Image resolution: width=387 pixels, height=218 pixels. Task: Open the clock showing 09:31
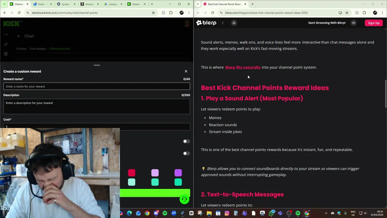pyautogui.click(x=377, y=213)
